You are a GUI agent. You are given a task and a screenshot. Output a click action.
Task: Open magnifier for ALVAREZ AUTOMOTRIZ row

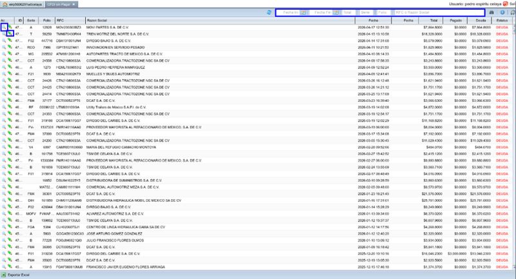(4, 214)
